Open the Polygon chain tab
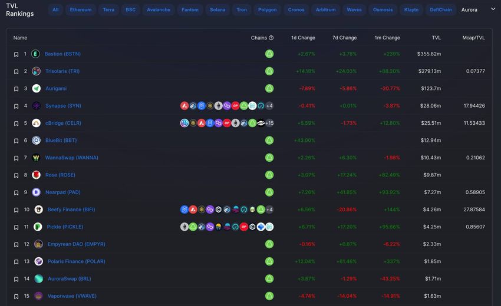 point(267,9)
